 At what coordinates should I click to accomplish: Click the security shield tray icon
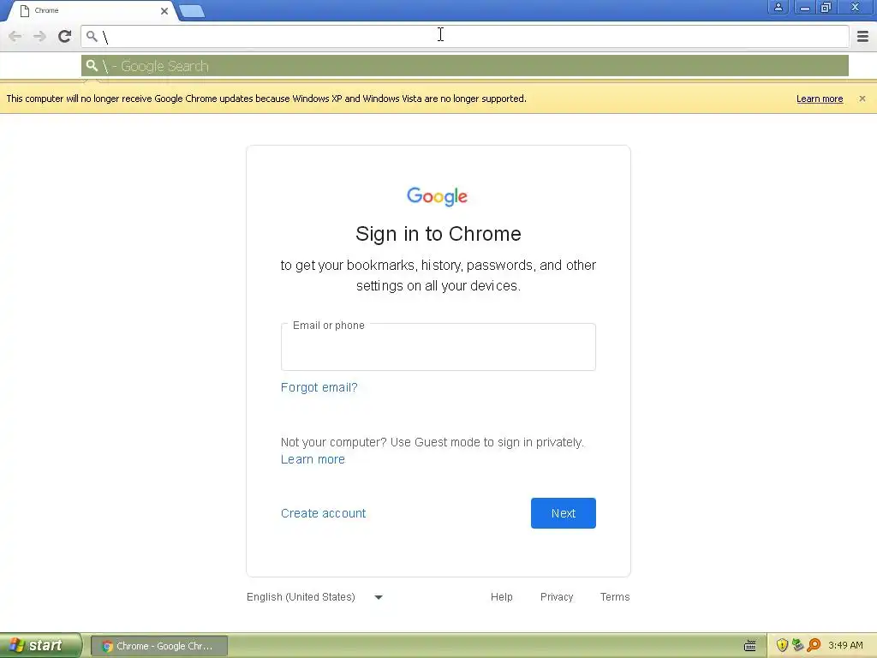(x=782, y=645)
